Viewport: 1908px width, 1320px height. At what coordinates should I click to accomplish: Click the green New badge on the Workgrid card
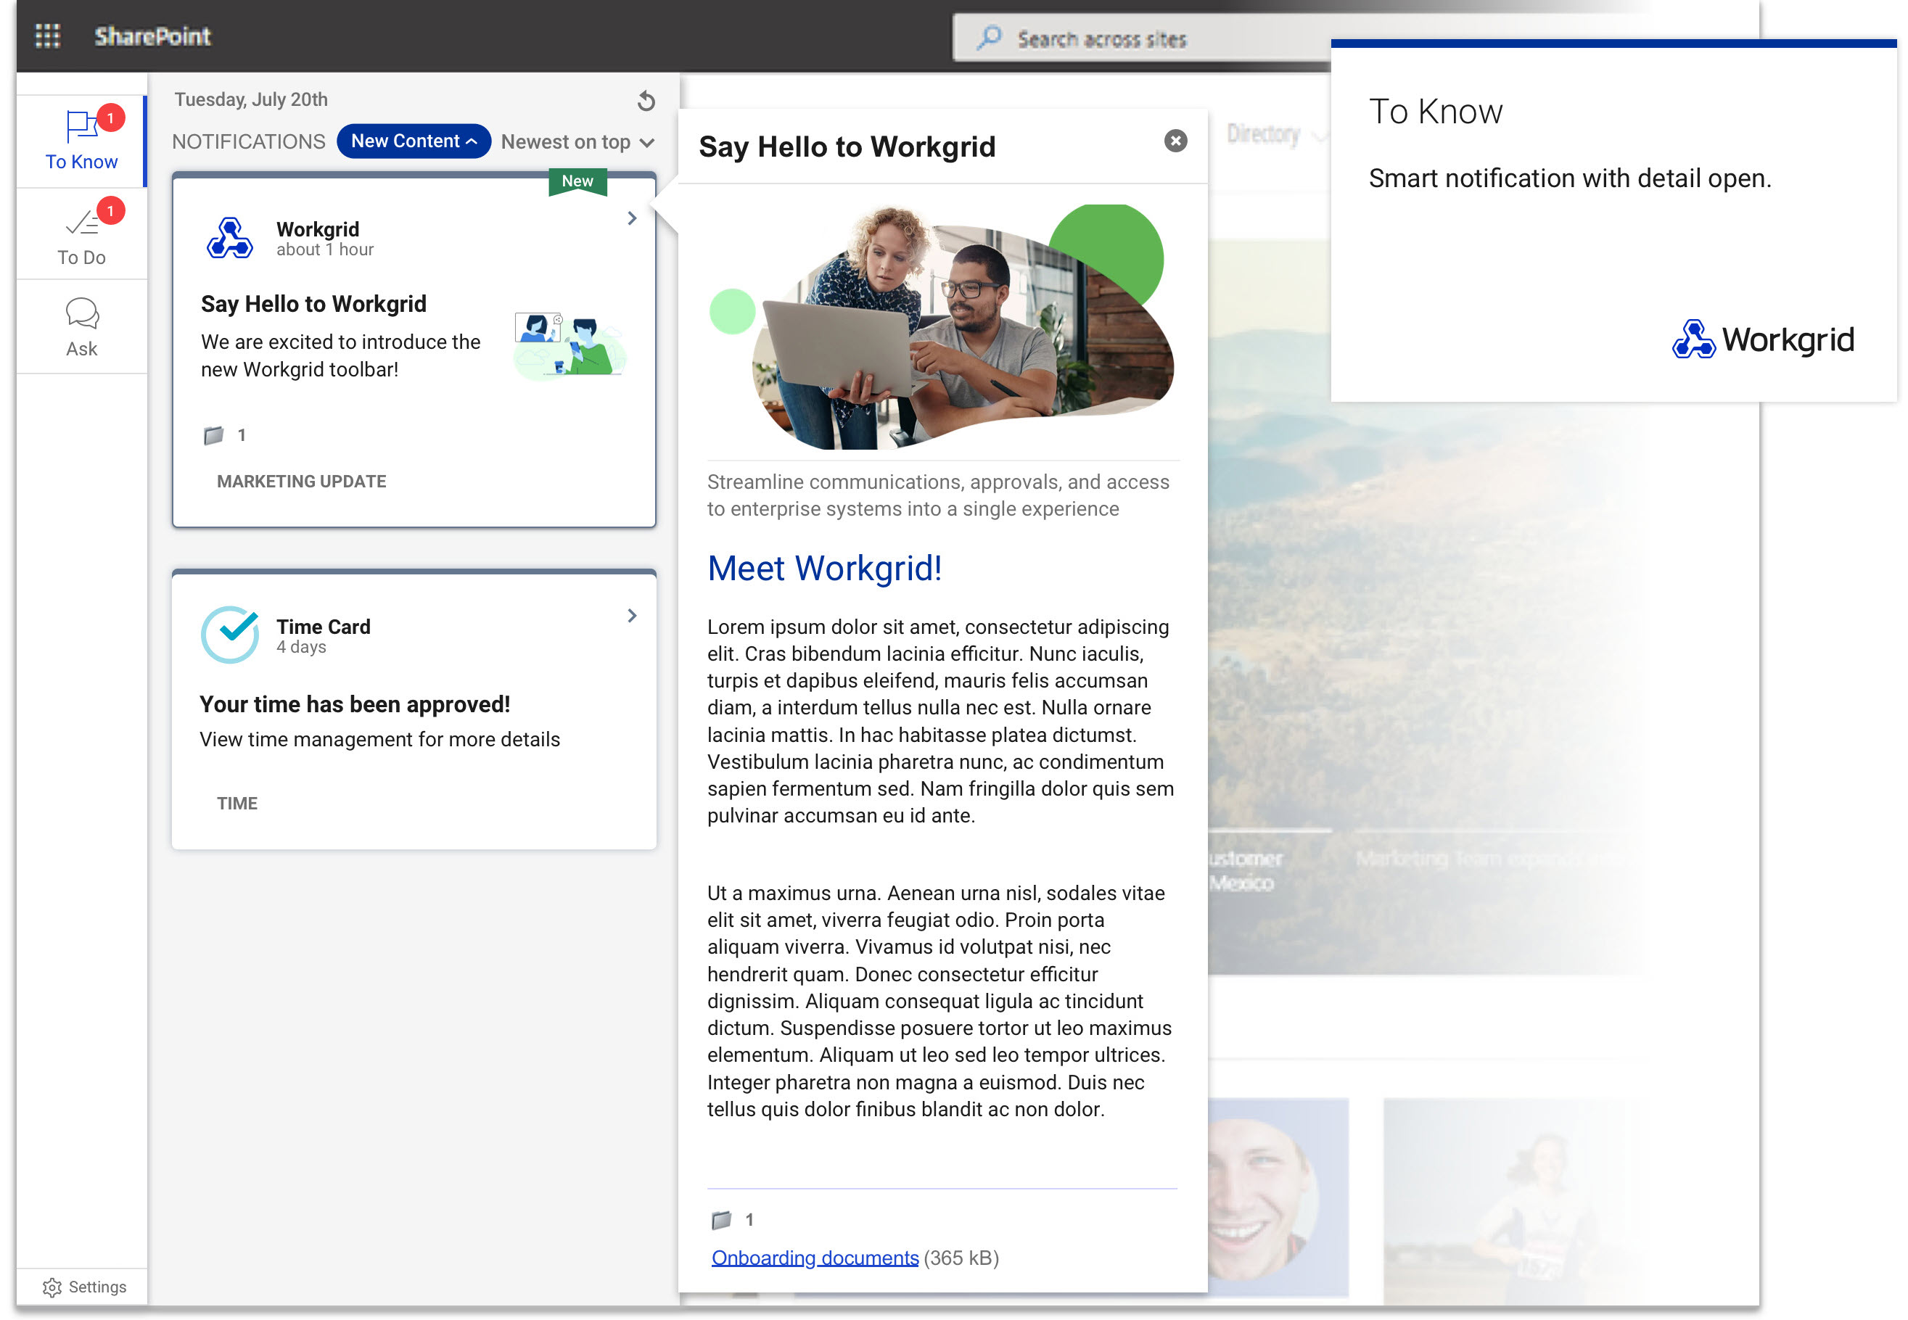tap(577, 181)
